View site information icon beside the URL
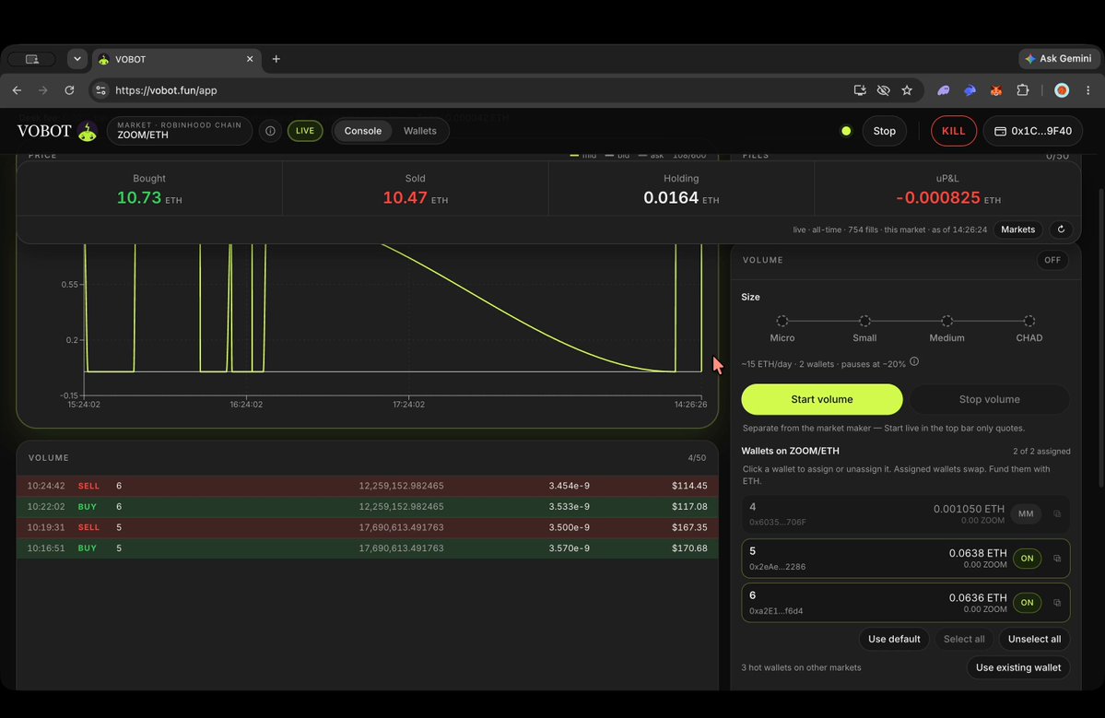 (x=100, y=90)
